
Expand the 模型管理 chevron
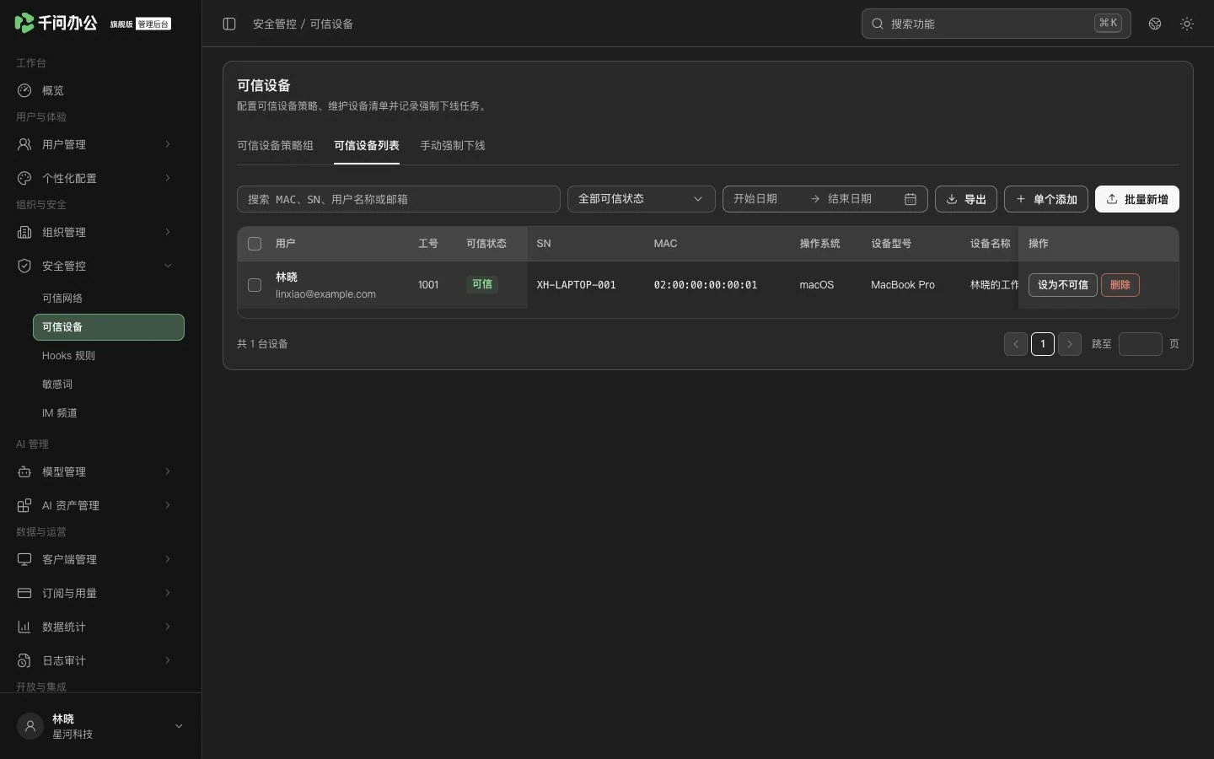pos(168,471)
